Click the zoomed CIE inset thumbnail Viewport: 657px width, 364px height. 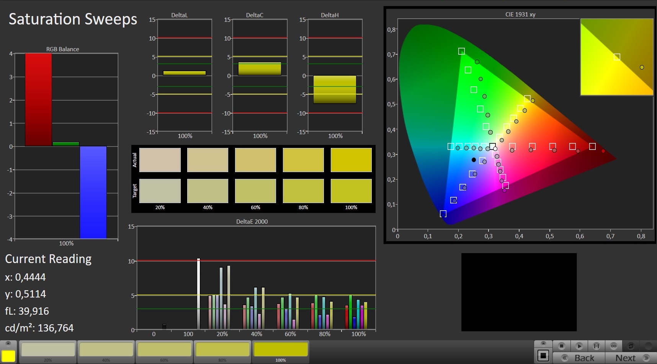point(616,57)
